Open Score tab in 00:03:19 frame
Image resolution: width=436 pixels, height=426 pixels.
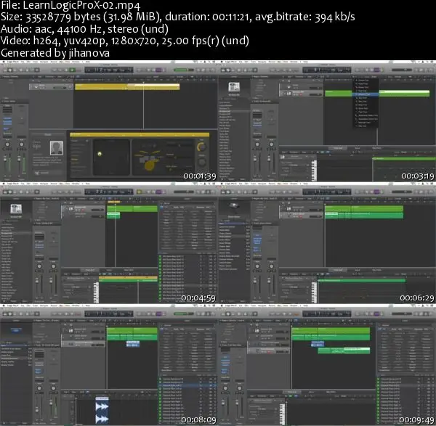coord(358,148)
